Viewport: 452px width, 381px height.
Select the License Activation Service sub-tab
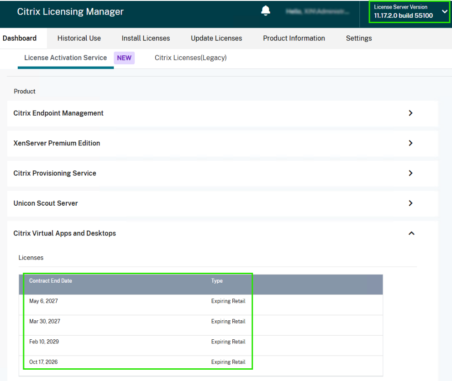(x=65, y=58)
